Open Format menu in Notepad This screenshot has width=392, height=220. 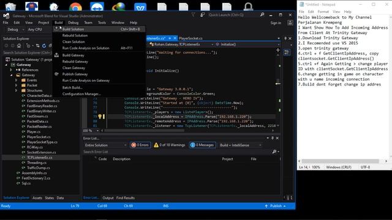click(323, 12)
